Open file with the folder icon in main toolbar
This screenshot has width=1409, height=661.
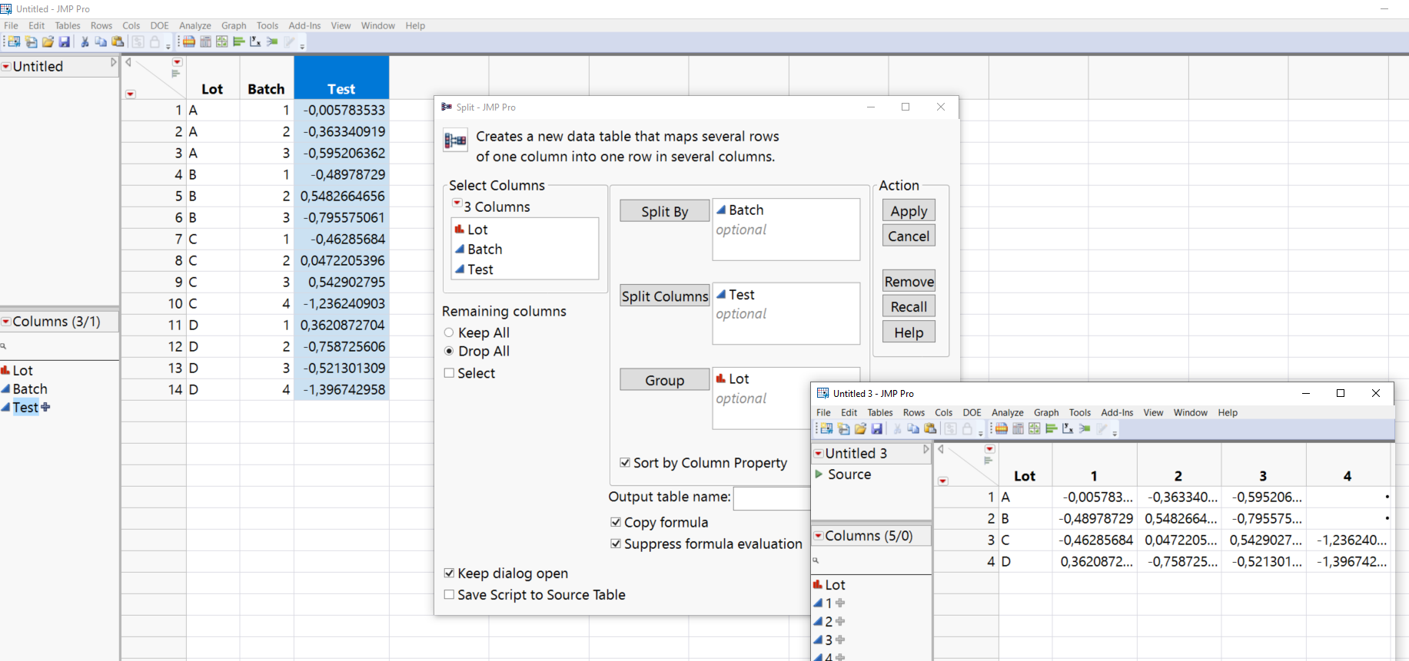[48, 42]
